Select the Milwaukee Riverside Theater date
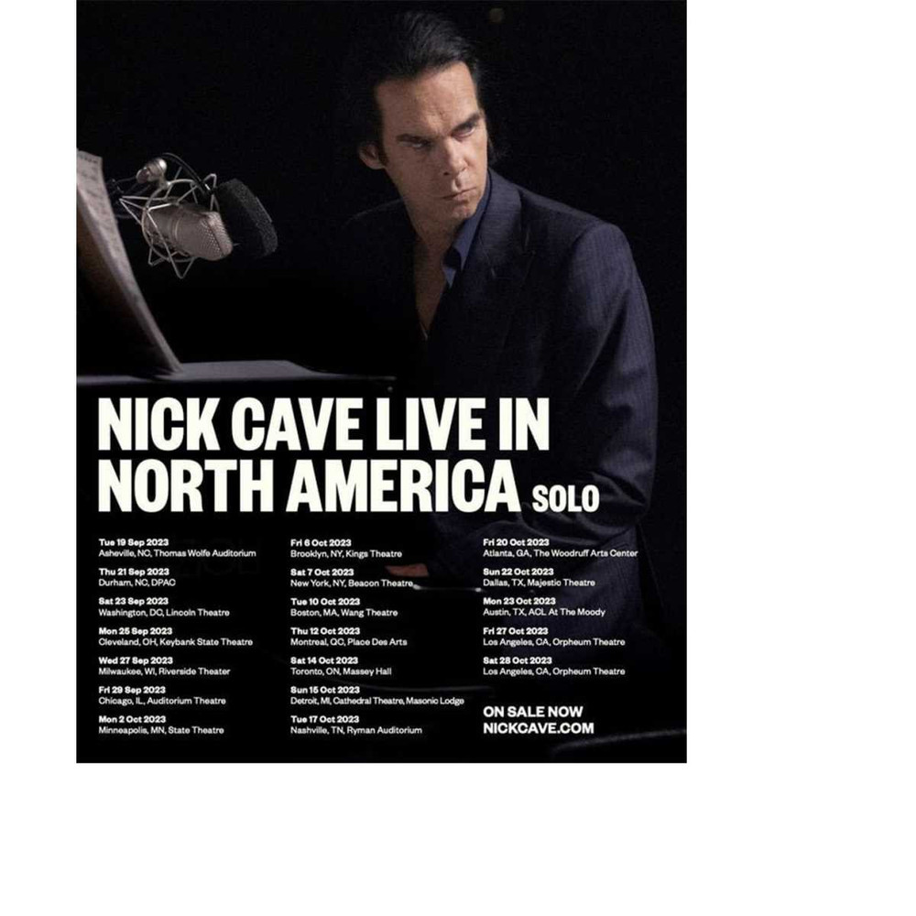916x916 pixels. point(164,666)
